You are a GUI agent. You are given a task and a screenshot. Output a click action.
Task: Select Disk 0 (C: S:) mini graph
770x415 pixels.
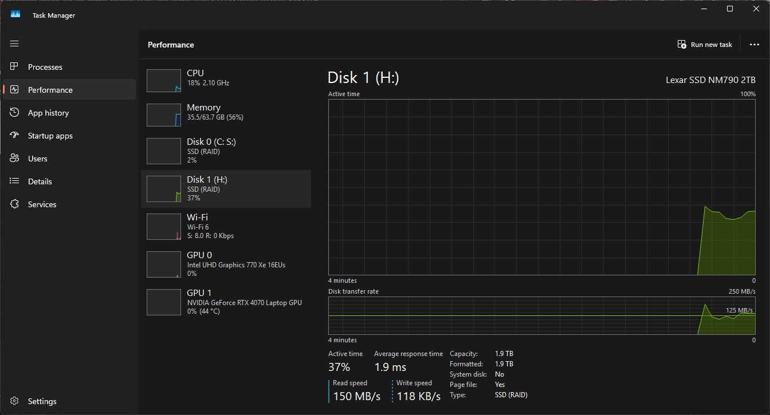point(164,151)
